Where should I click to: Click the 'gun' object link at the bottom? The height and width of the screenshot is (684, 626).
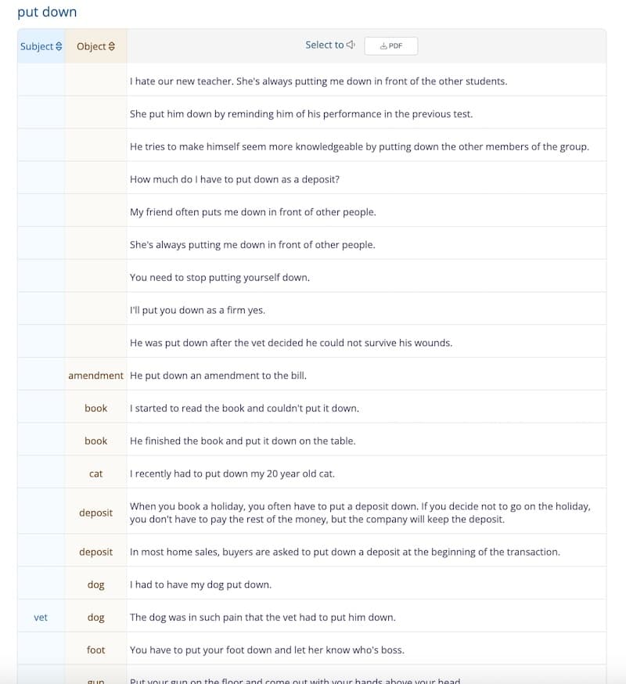95,679
